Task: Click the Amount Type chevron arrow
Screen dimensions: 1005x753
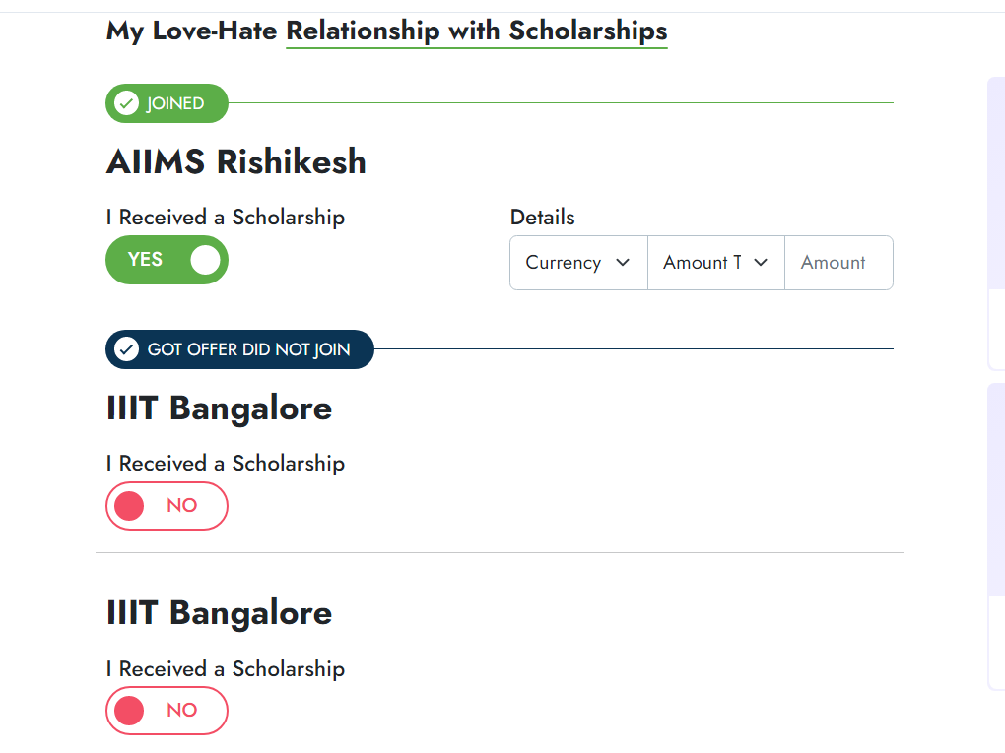Action: click(x=761, y=263)
